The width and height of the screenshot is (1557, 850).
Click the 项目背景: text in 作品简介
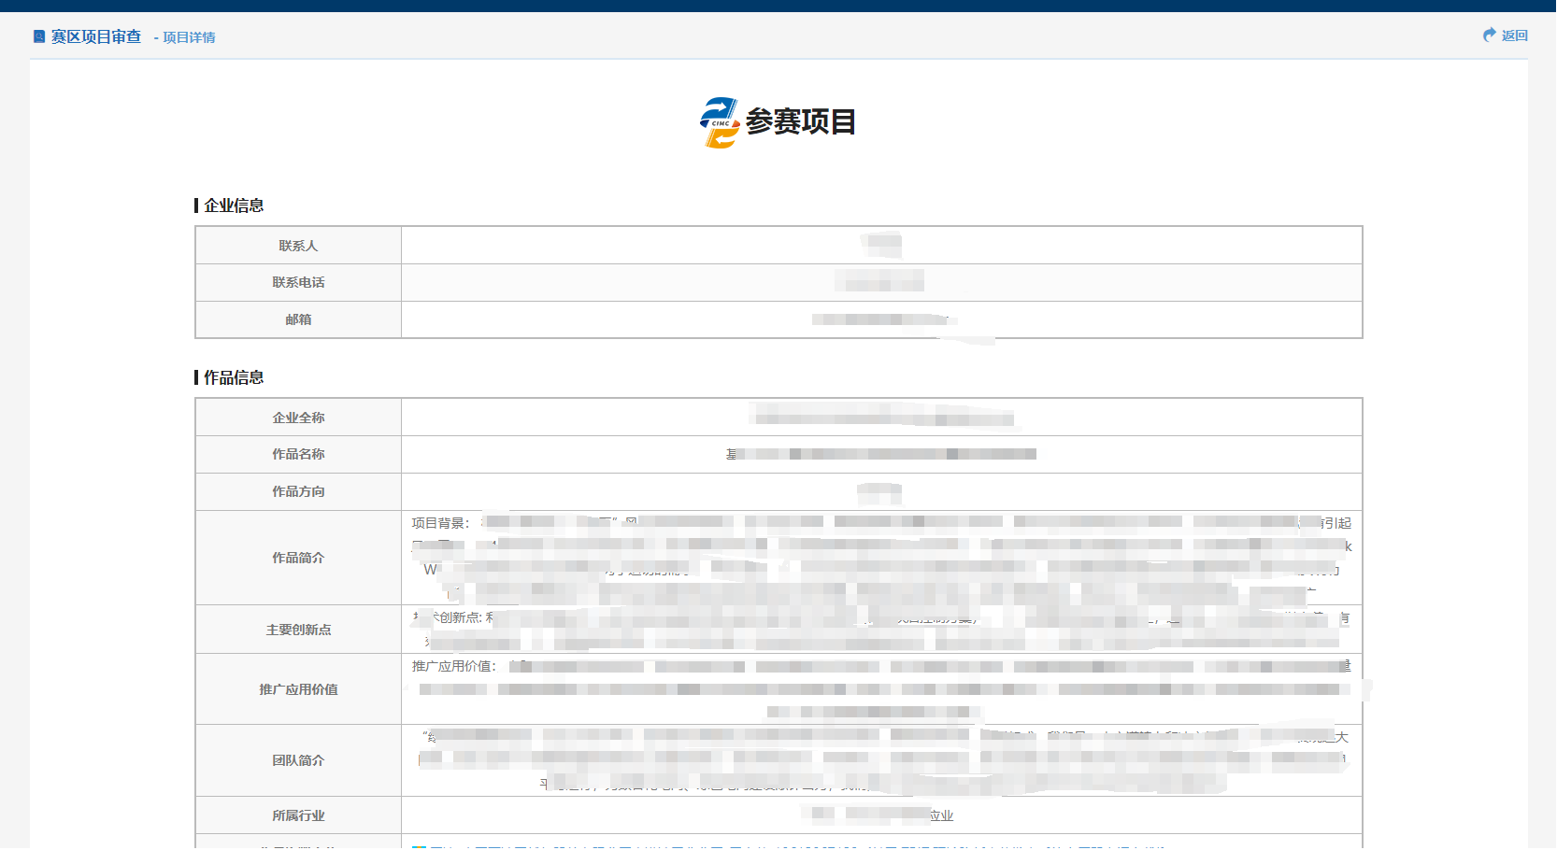click(x=440, y=523)
